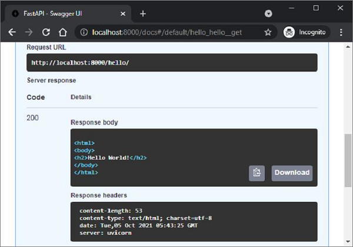Reload the Swagger UI page
This screenshot has height=247, width=353.
[46, 32]
